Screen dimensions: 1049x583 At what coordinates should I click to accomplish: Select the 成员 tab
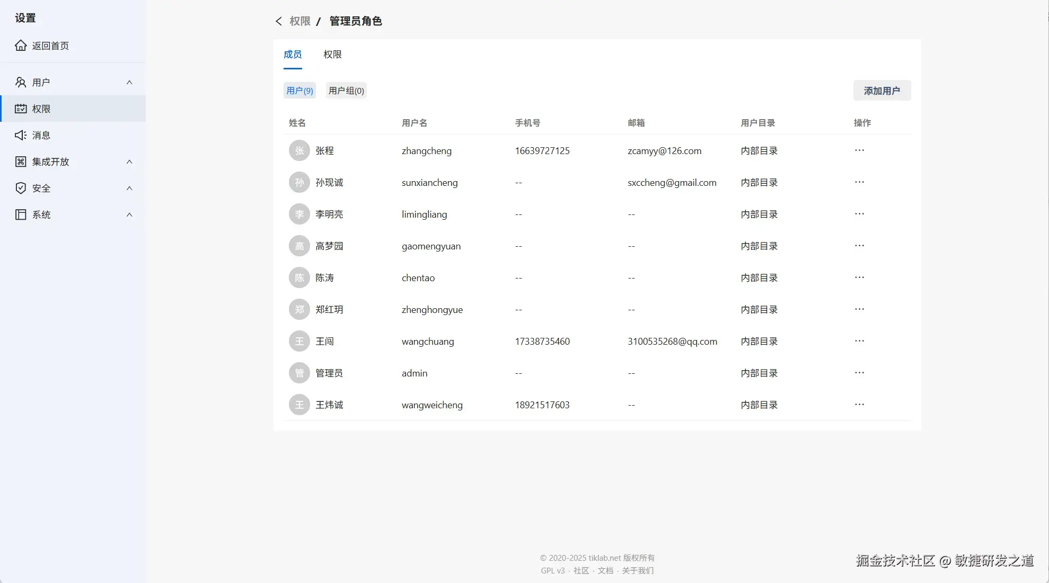coord(293,55)
